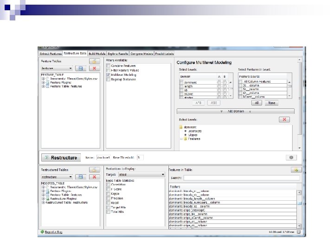Switch to the Extract Features tab

point(51,53)
